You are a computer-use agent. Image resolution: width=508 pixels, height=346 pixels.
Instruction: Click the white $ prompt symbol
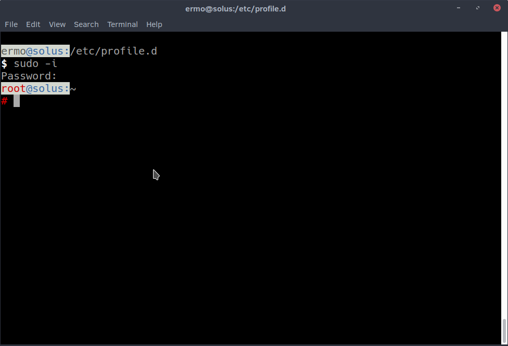[4, 63]
